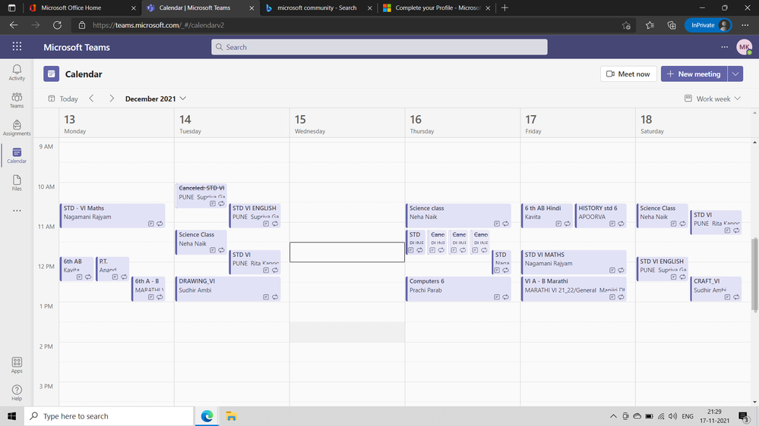Image resolution: width=759 pixels, height=426 pixels.
Task: Open Edge settings and more menu
Action: (x=745, y=25)
